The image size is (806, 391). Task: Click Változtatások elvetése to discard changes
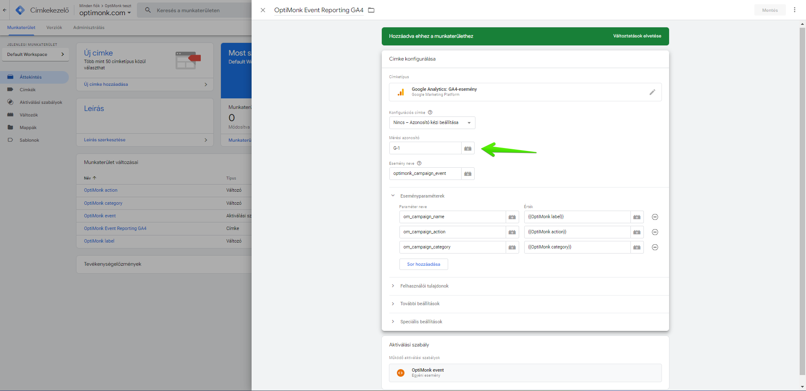(637, 36)
